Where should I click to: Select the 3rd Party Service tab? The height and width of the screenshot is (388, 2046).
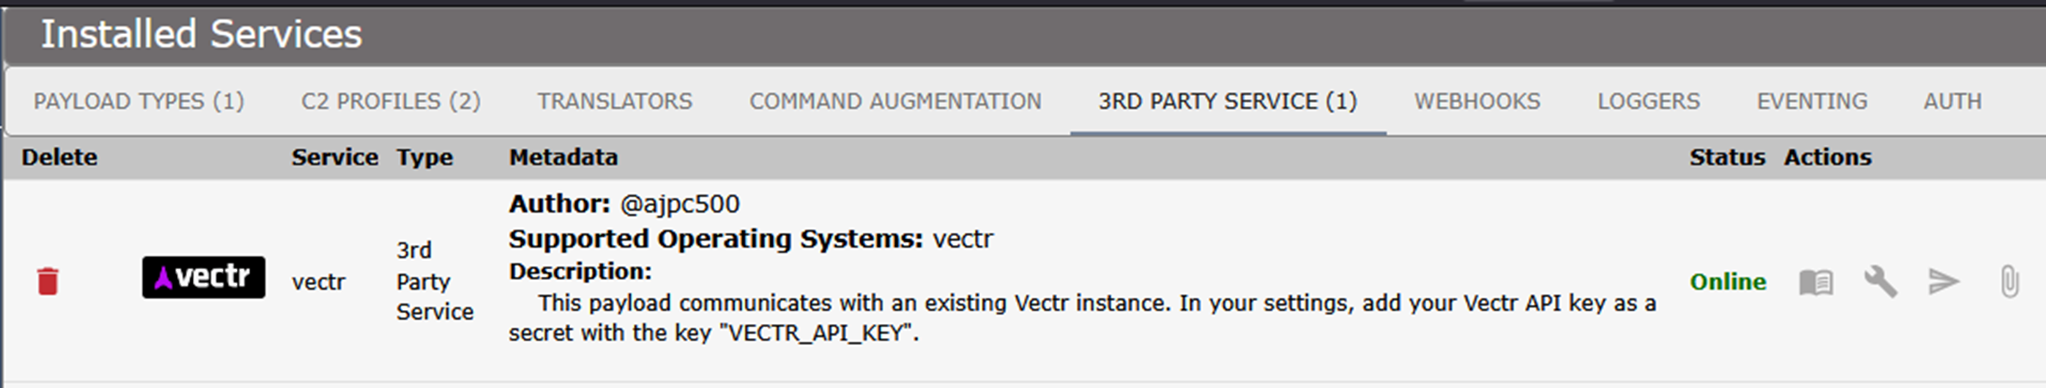(1227, 101)
